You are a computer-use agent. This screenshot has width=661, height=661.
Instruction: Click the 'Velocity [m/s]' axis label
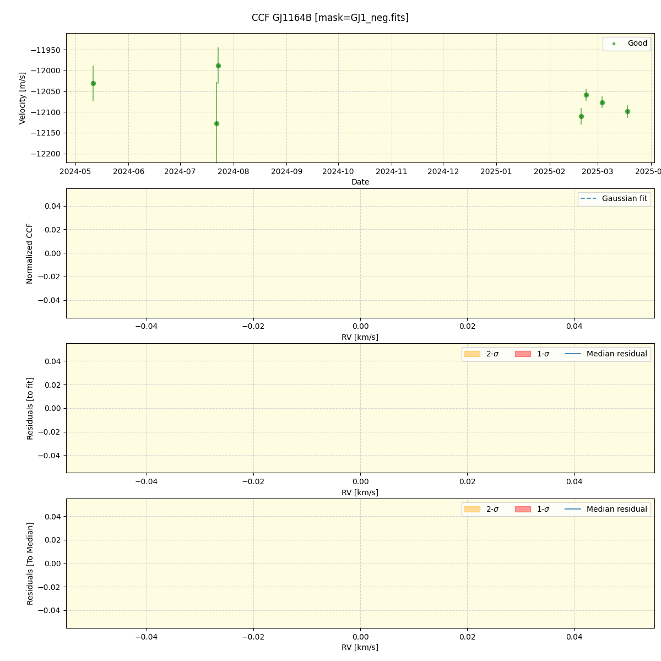click(x=23, y=98)
